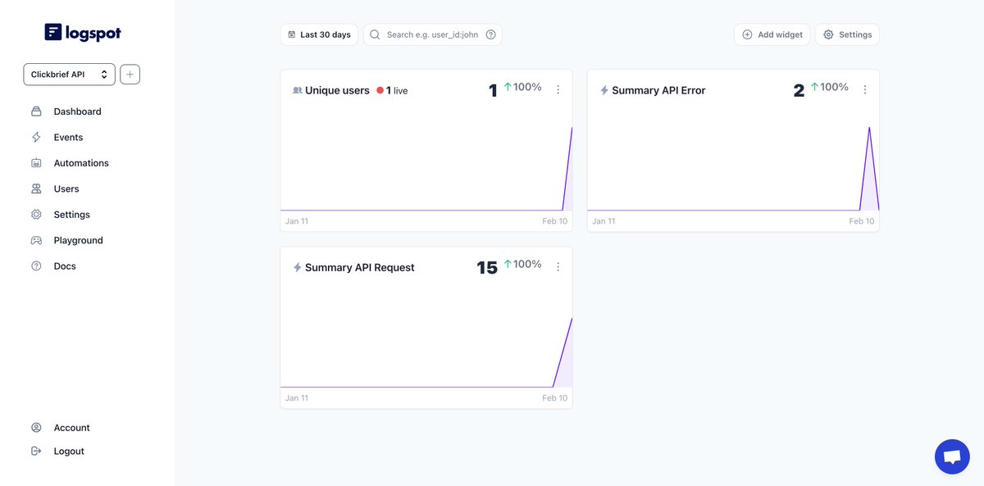984x486 pixels.
Task: Click the Summary API Request count 15
Action: tap(487, 267)
